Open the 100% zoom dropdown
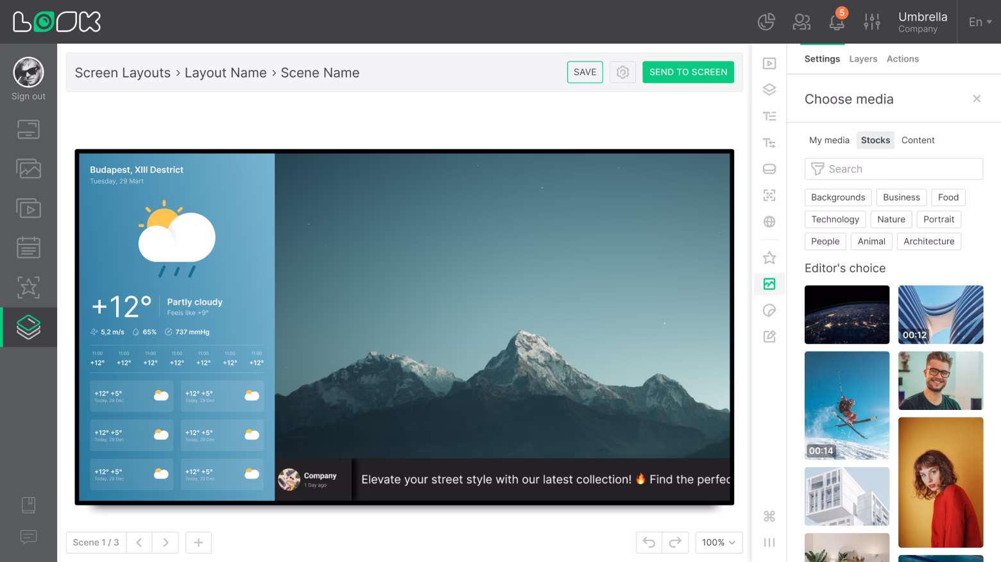The height and width of the screenshot is (562, 1001). click(x=719, y=543)
